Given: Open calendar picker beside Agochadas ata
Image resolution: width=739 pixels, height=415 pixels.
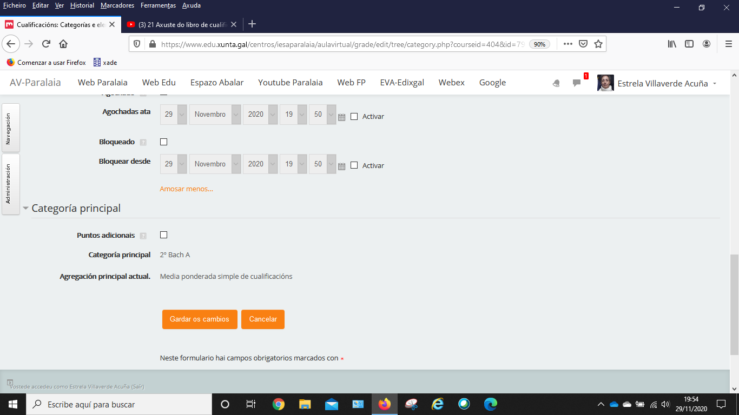Looking at the screenshot, I should [x=341, y=117].
